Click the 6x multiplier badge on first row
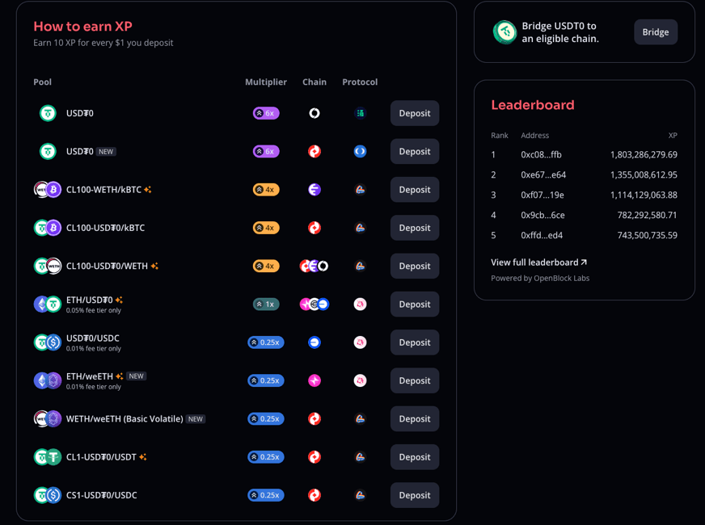 pos(266,113)
